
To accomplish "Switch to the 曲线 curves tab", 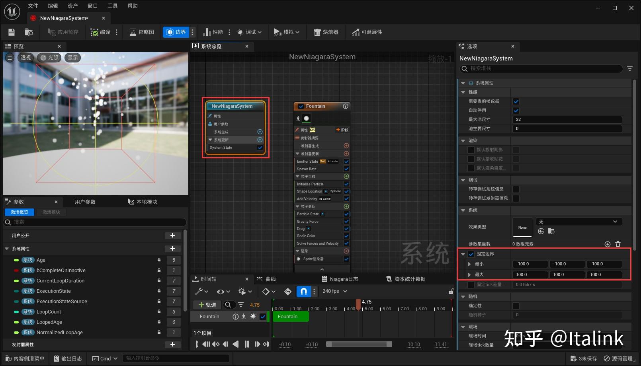I will [x=269, y=279].
